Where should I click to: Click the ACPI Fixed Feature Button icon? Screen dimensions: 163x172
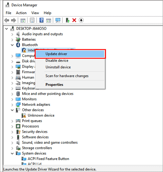click(x=24, y=159)
